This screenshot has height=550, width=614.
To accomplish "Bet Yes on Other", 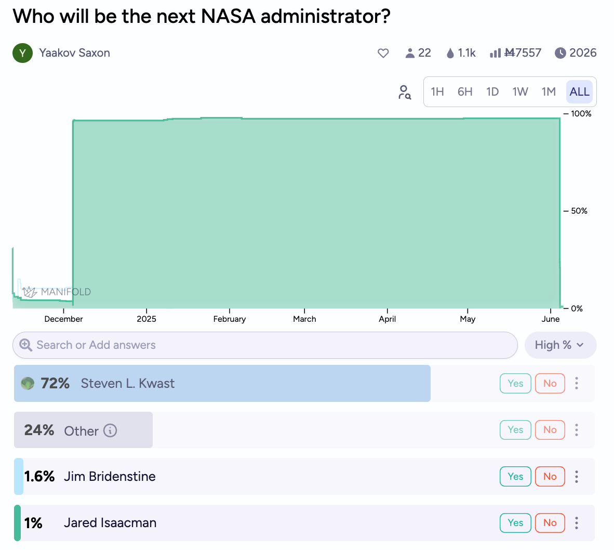I will point(515,430).
